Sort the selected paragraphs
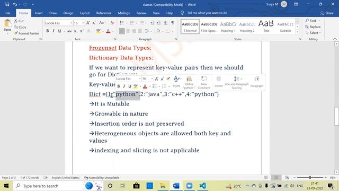This screenshot has width=339, height=191. [x=166, y=23]
